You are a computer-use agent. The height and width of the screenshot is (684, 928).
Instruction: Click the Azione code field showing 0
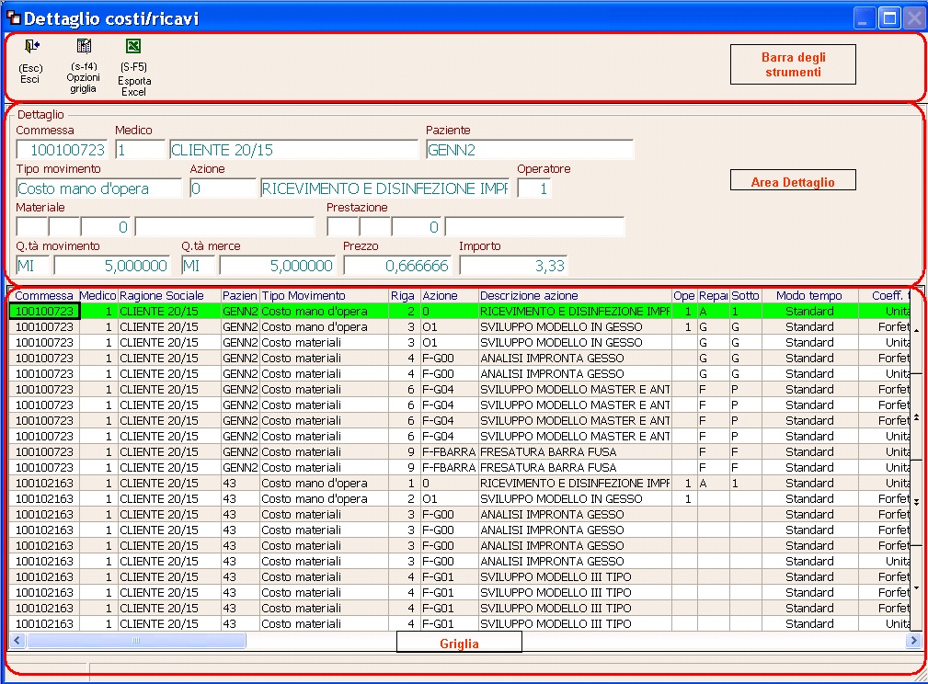pyautogui.click(x=223, y=188)
